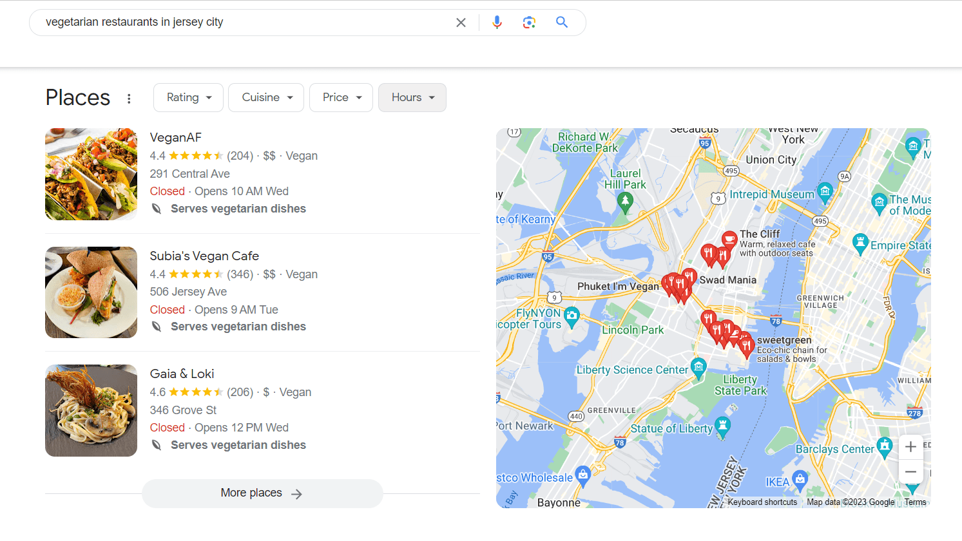Click the More places button

tap(262, 493)
